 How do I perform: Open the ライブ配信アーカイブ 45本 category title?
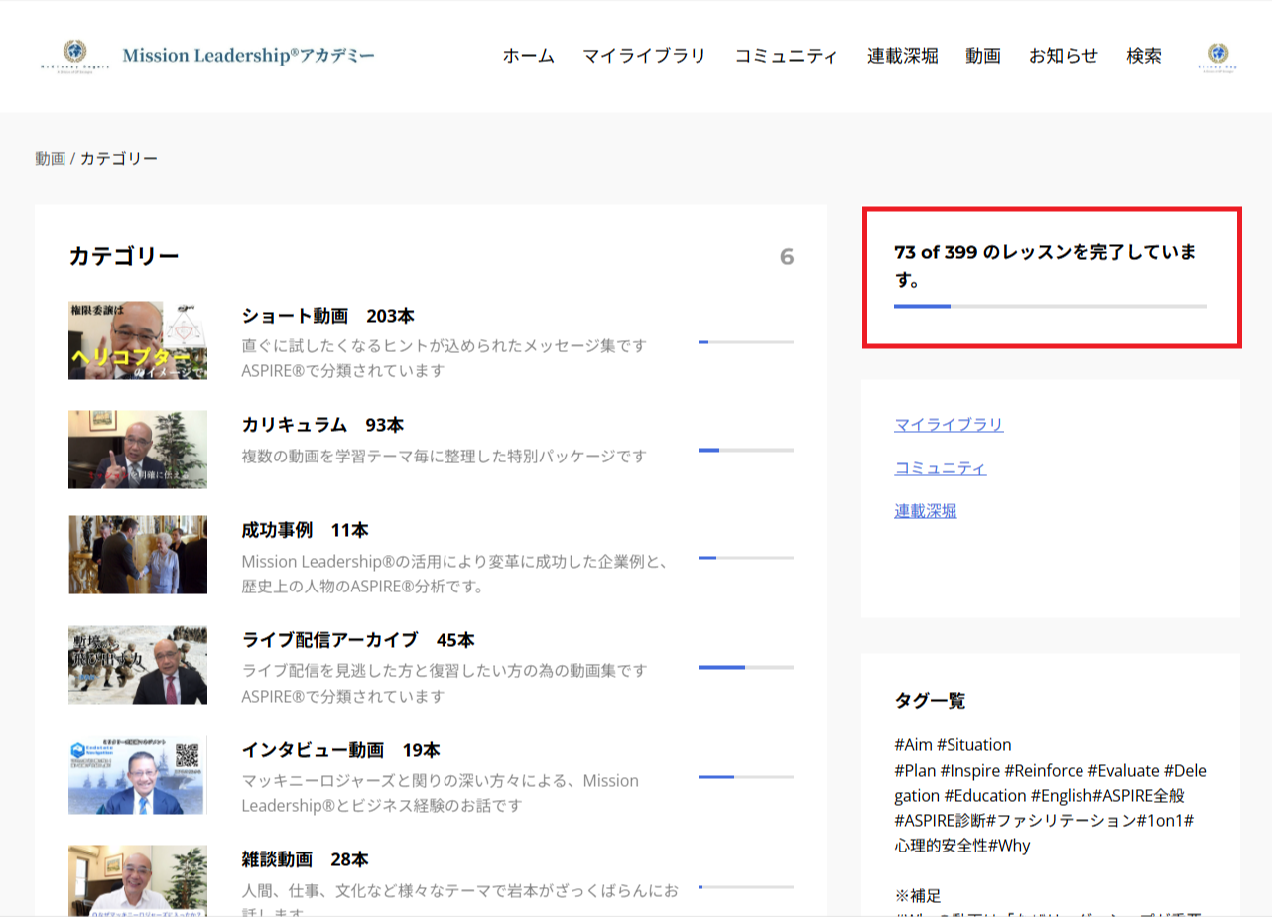pyautogui.click(x=358, y=640)
